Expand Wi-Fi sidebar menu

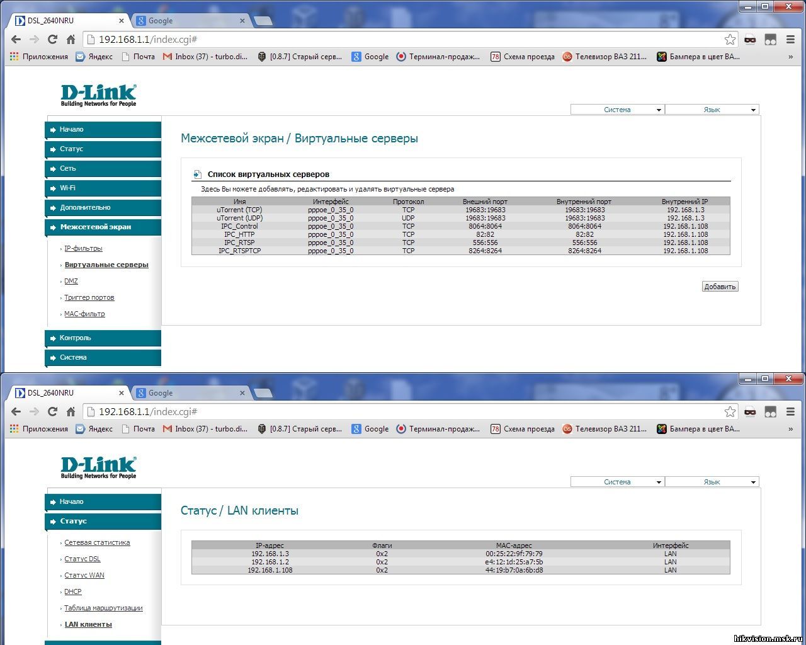point(103,188)
